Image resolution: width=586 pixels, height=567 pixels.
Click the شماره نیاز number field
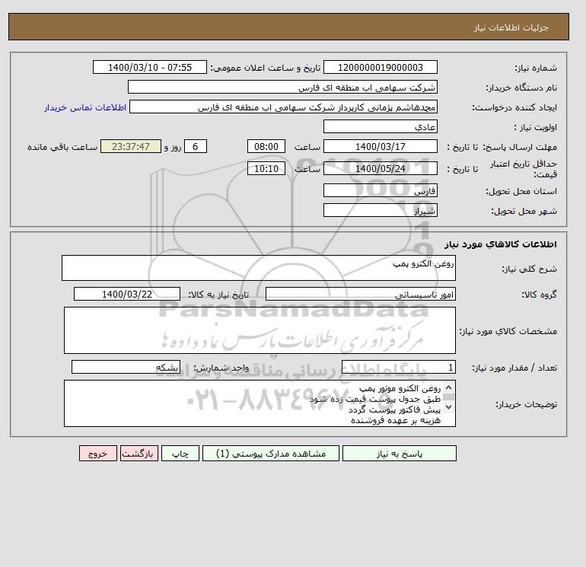(x=380, y=67)
